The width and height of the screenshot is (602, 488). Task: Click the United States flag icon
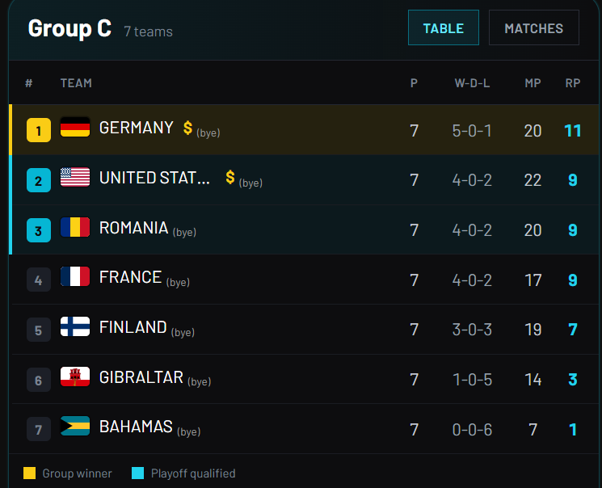[75, 177]
